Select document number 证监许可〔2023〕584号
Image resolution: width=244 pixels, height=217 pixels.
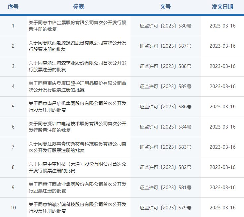coord(165,127)
